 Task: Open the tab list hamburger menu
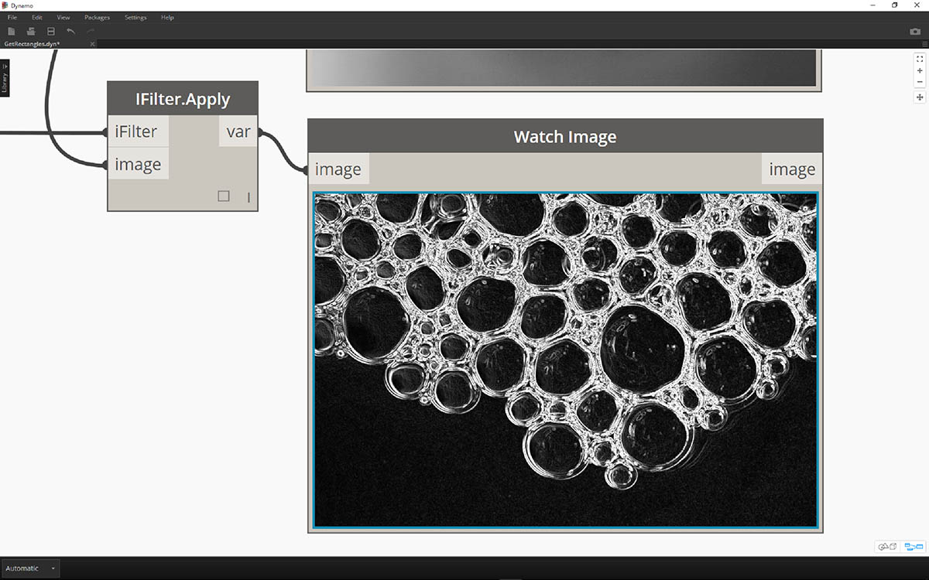point(924,44)
